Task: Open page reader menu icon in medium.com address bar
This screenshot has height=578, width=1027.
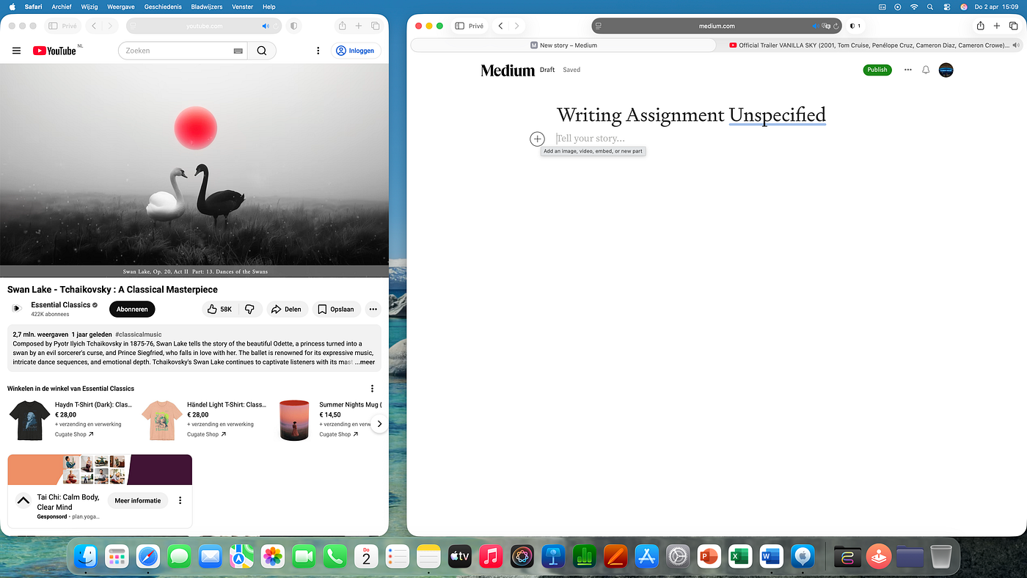Action: [x=599, y=26]
